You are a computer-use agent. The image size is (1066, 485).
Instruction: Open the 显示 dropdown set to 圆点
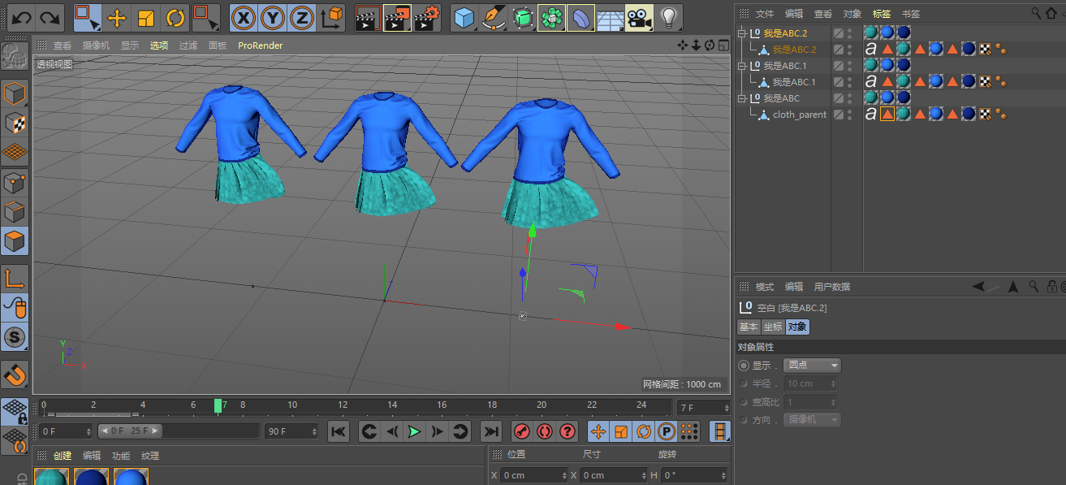point(812,366)
